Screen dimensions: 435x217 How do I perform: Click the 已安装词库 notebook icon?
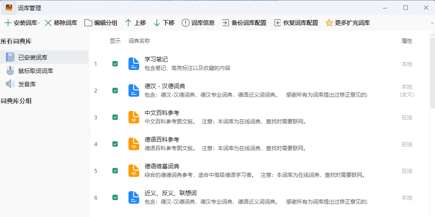point(10,57)
